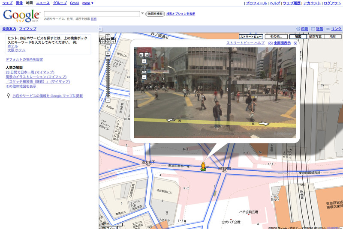
Task: Click the marker pin icon beside business listing link
Action: tap(8, 95)
